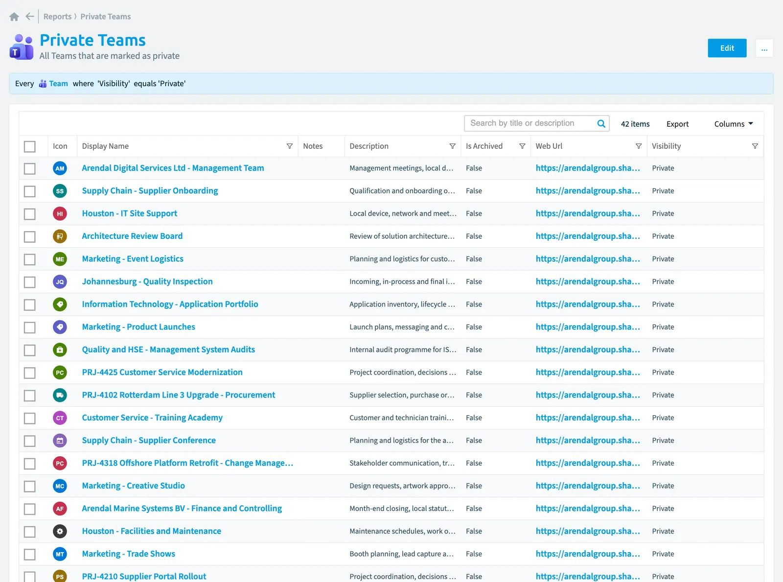The image size is (783, 582).
Task: Open the more options ellipsis menu
Action: 764,48
